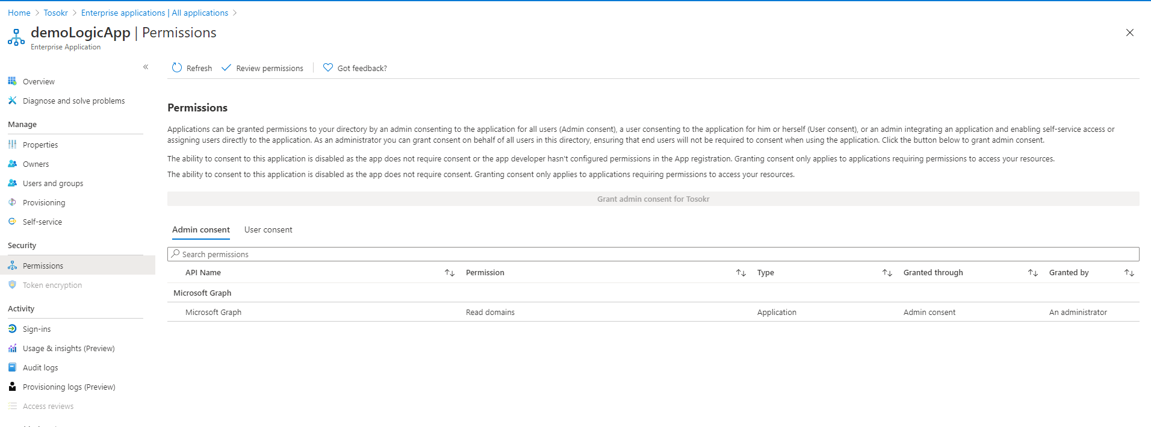Click the Read domains permission cell
The image size is (1151, 427).
click(x=490, y=312)
